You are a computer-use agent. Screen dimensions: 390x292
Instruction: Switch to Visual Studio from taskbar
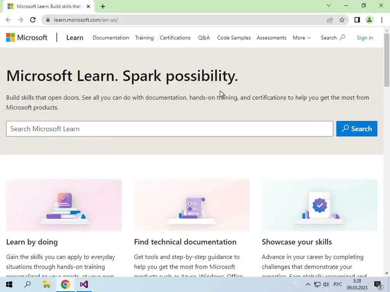84,284
